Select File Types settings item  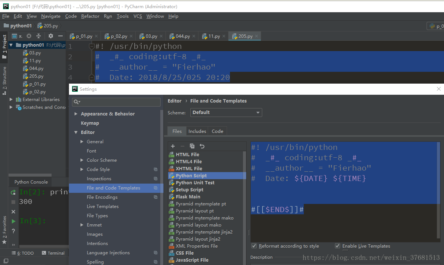97,216
